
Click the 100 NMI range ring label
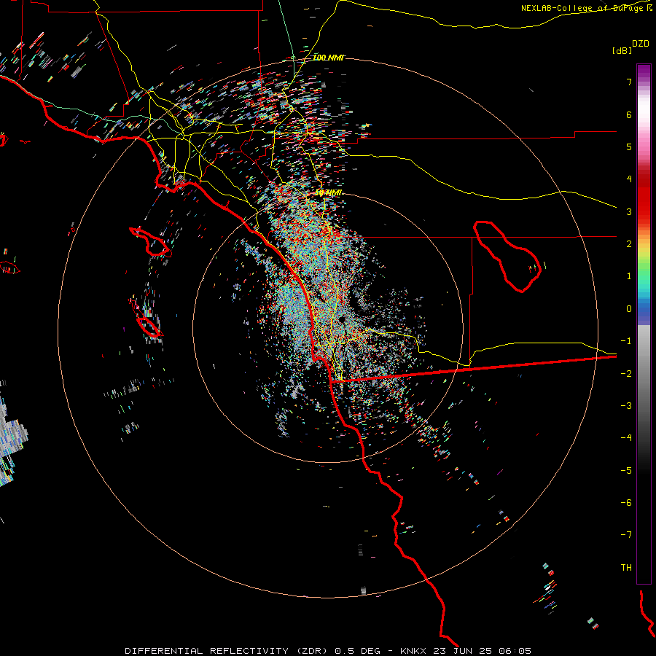[x=329, y=58]
